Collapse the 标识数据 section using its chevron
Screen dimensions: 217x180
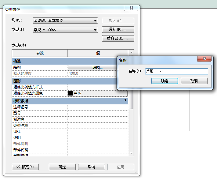tap(125, 100)
